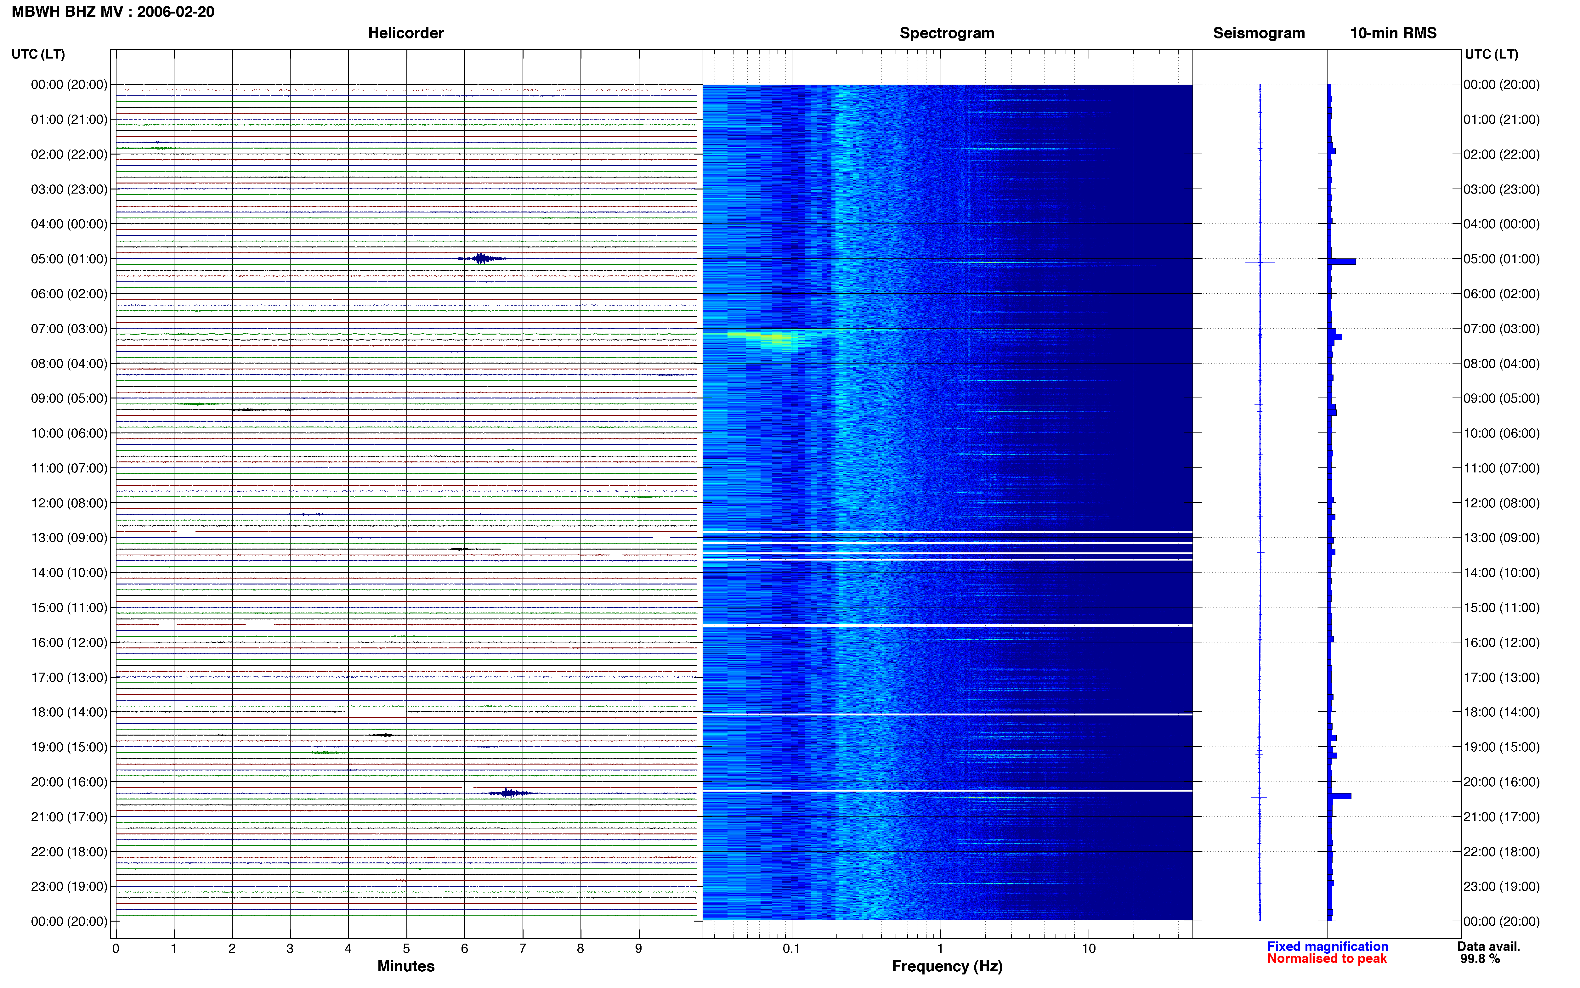Click '08:00 (04:00)' on the RMS-side time axis

tap(1502, 364)
